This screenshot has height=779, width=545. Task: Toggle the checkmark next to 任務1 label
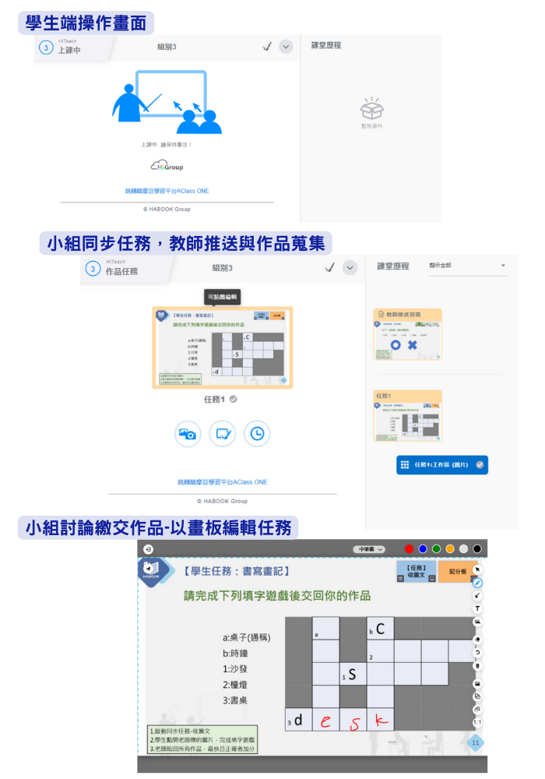click(234, 400)
